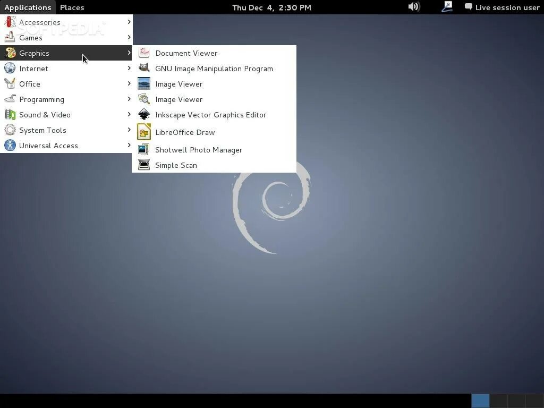Select the Universal Access label
This screenshot has height=408, width=544.
48,146
